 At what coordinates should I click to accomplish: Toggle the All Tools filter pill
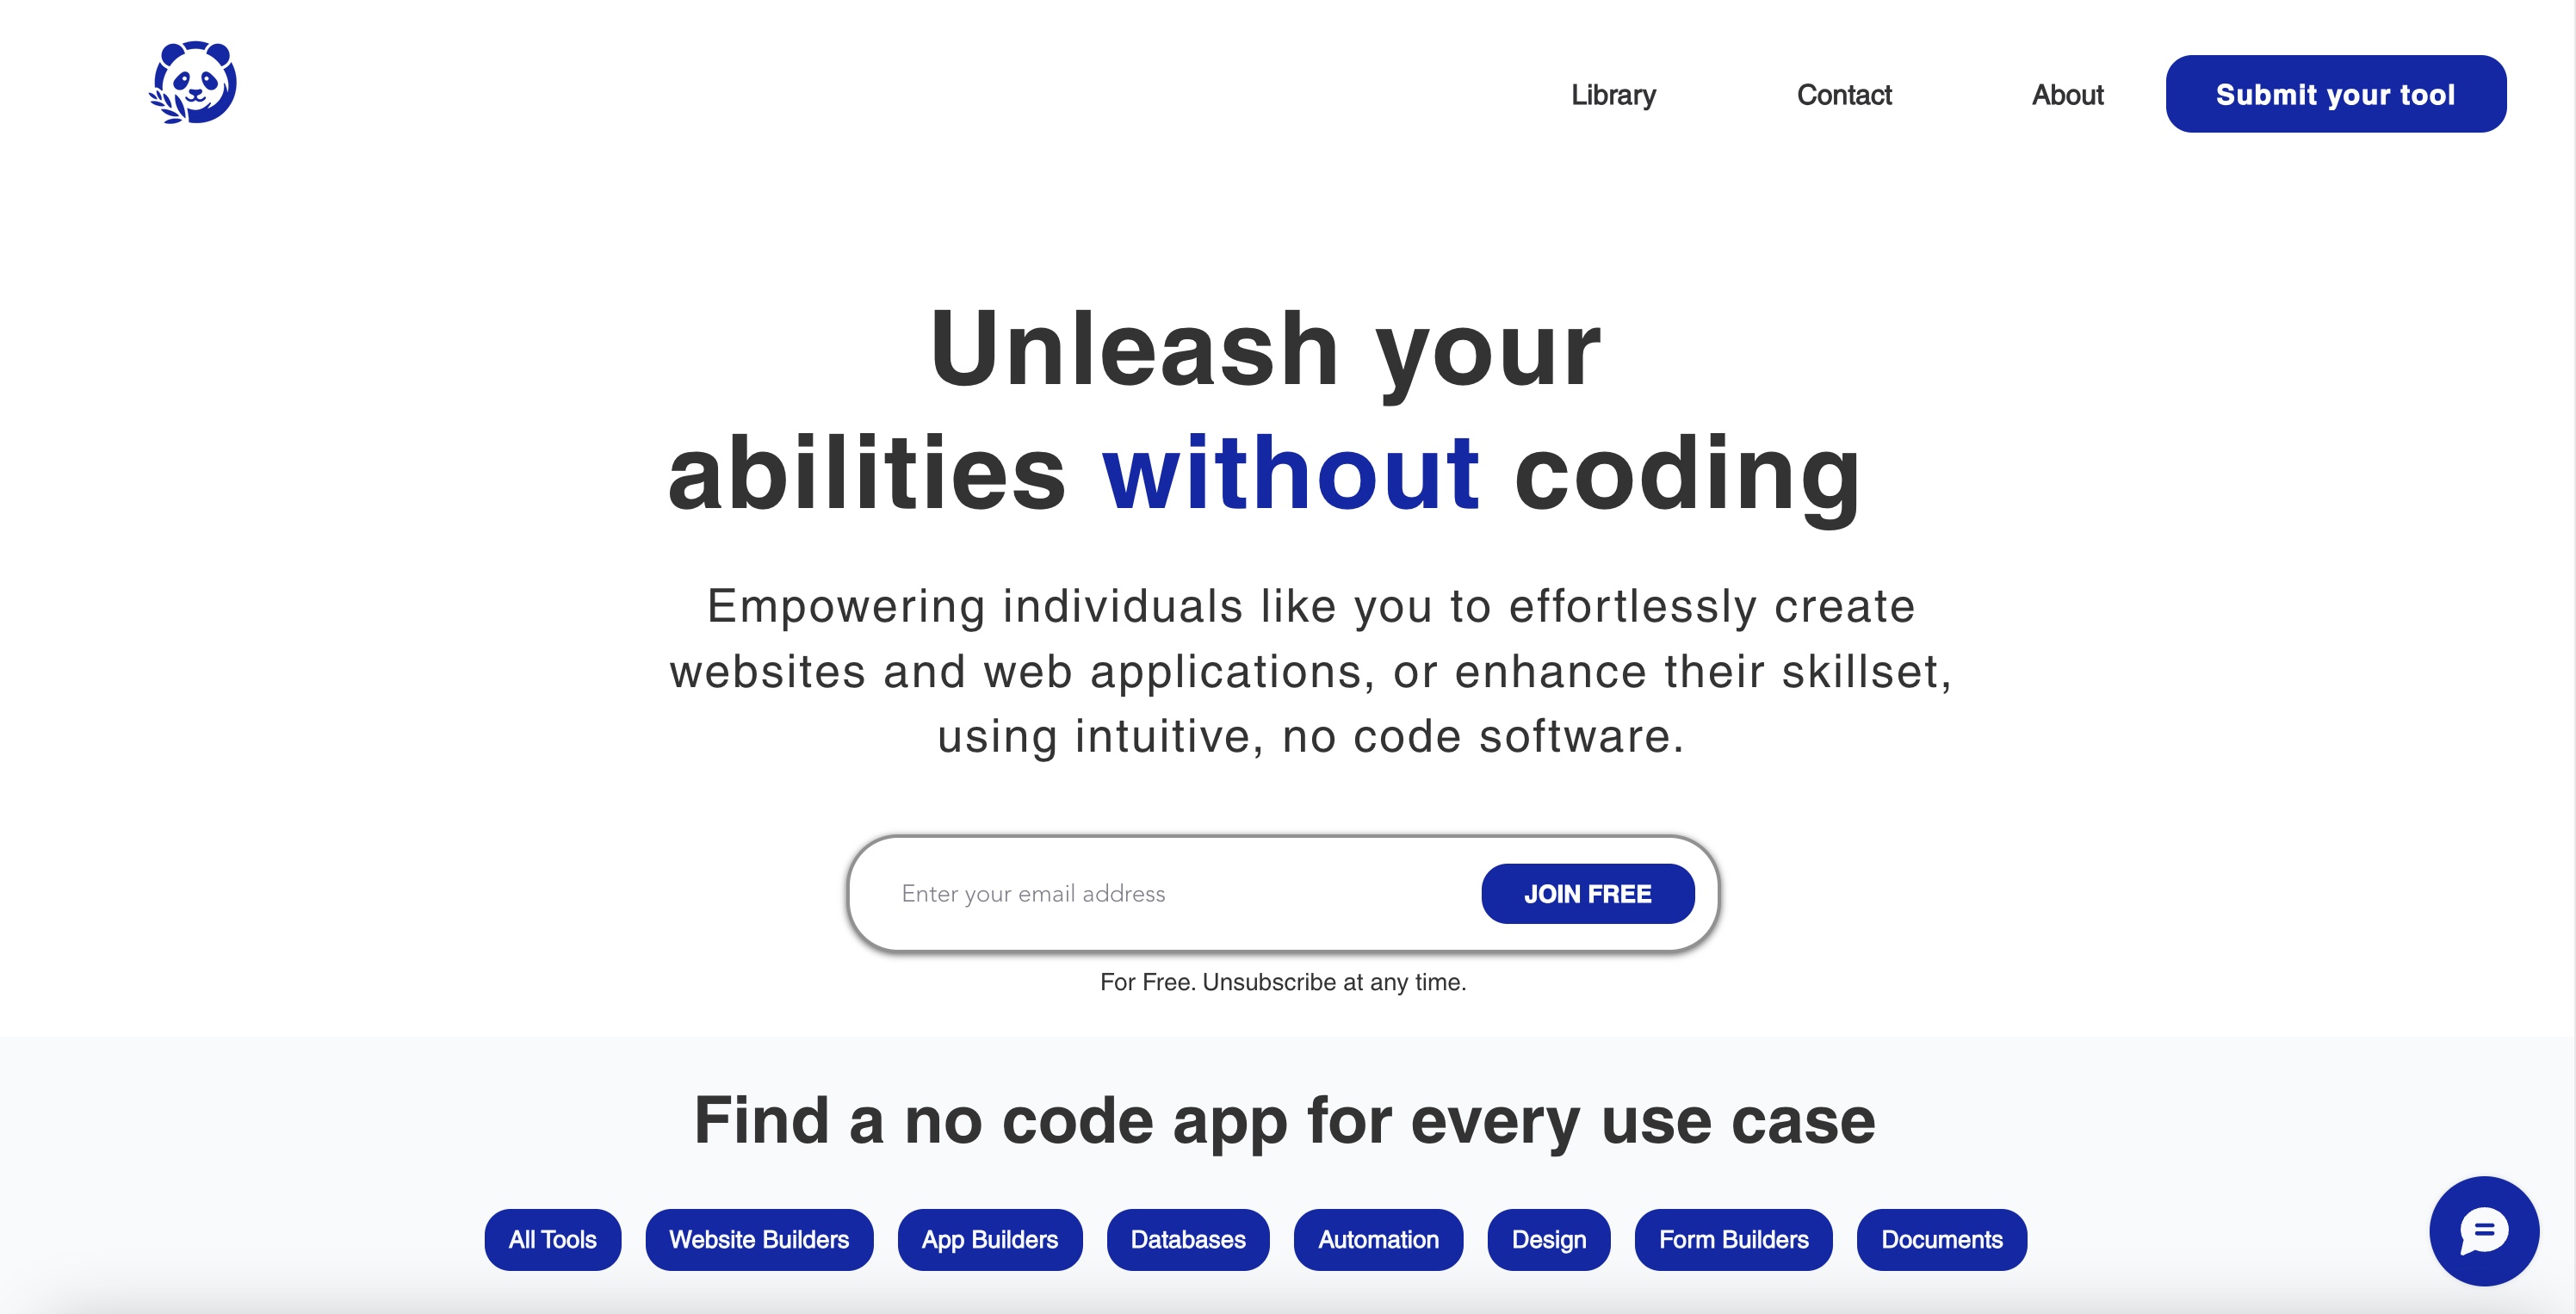[x=553, y=1240]
